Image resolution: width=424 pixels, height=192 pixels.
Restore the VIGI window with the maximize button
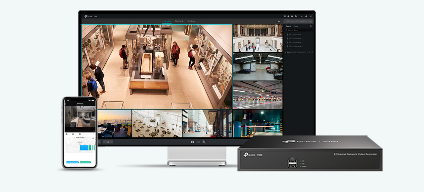[x=306, y=16]
